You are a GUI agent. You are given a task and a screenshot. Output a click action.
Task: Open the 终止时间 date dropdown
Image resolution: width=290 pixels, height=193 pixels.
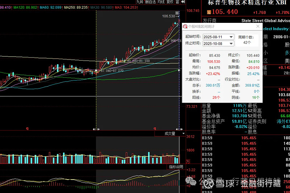pos(231,44)
